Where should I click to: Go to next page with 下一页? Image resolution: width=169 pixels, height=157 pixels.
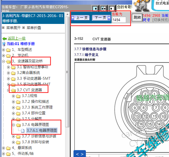[x=101, y=18]
